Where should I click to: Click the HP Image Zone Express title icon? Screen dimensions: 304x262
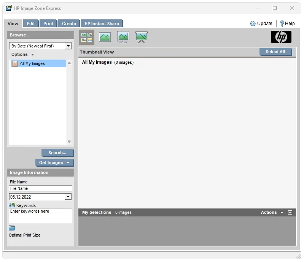9,8
